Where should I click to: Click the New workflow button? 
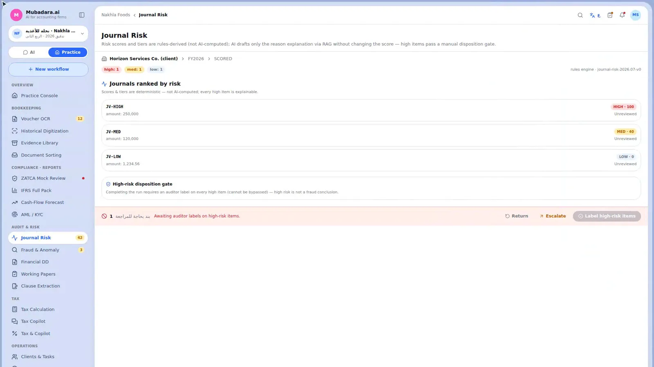[48, 69]
